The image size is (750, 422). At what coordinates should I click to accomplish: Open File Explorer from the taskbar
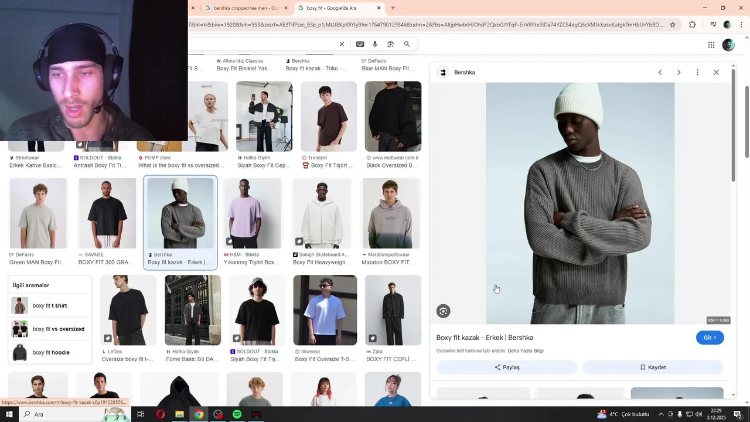coord(179,414)
